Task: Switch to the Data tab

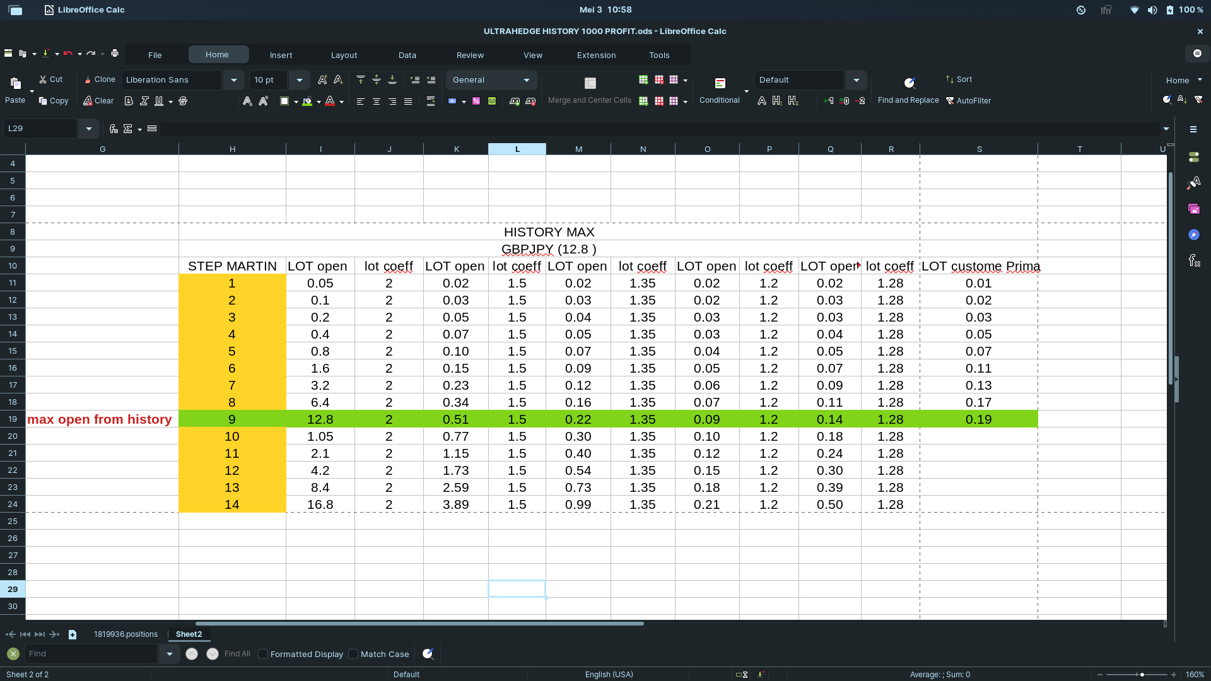Action: point(407,55)
